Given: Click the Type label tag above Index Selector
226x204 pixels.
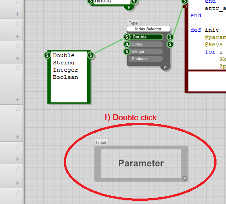Looking at the screenshot, I should coord(133,23).
